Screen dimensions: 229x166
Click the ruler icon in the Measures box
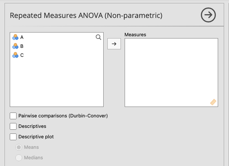[x=213, y=102]
